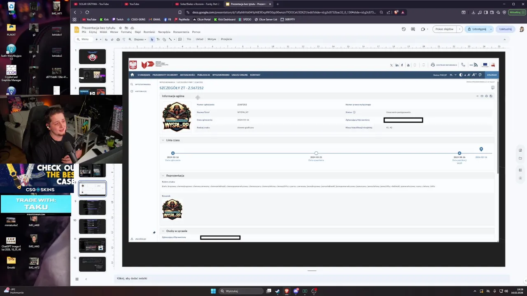Viewport: 527px width, 296px height.
Task: Open the Pomoc menu
Action: [196, 32]
